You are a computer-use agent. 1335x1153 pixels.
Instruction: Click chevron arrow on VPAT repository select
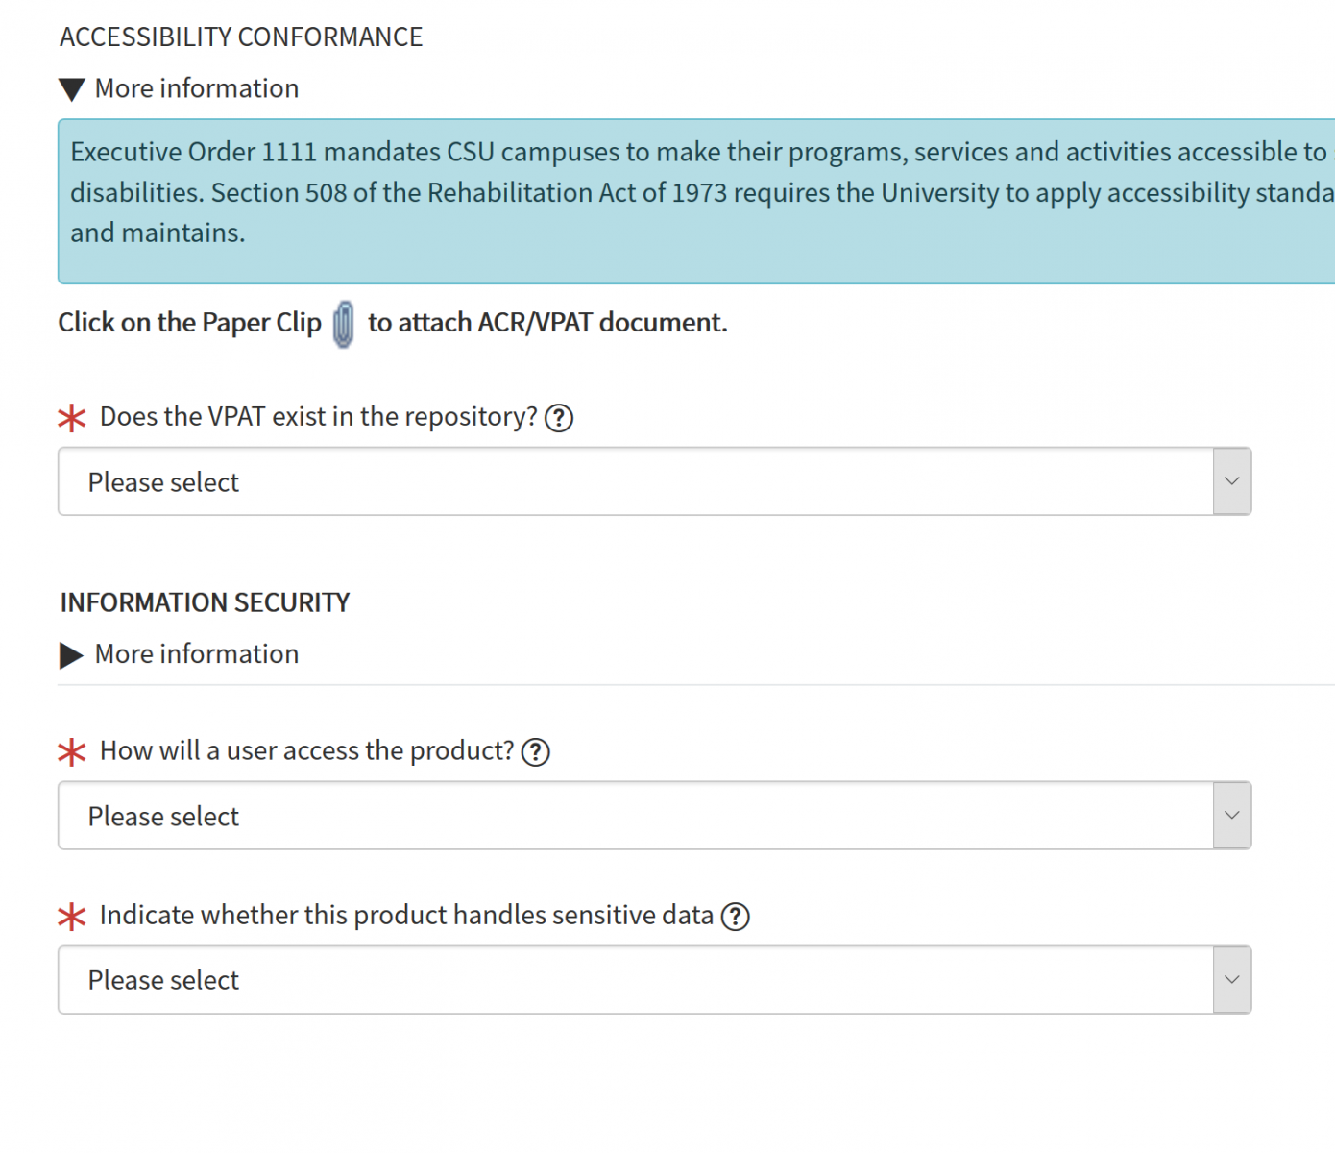click(x=1231, y=481)
